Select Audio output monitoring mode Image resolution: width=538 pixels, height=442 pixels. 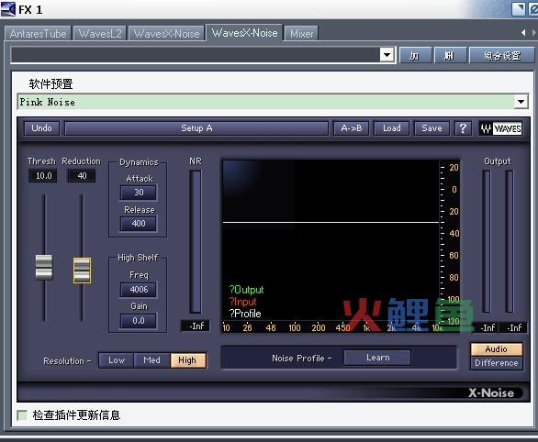coord(497,349)
